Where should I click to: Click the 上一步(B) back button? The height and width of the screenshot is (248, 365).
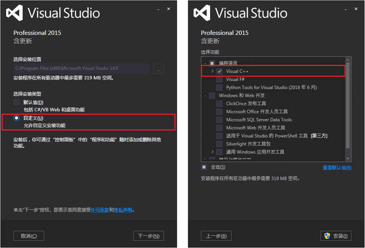pyautogui.click(x=216, y=236)
